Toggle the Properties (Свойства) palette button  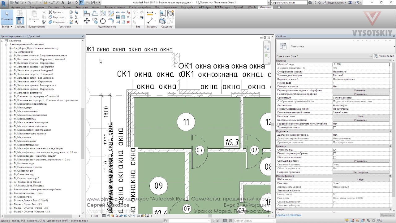20,20
